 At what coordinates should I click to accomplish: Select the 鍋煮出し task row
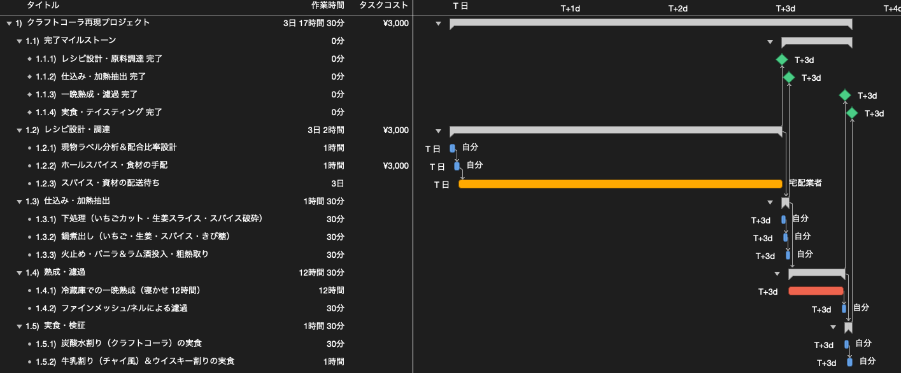(206, 237)
